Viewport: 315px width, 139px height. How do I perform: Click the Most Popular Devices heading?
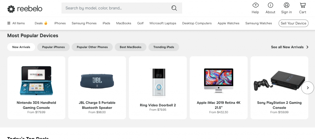click(x=33, y=36)
